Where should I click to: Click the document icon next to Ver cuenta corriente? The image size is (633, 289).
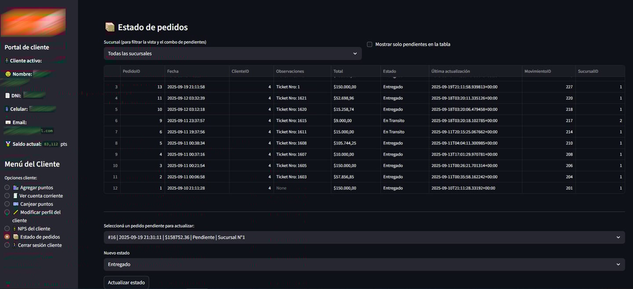(x=15, y=196)
